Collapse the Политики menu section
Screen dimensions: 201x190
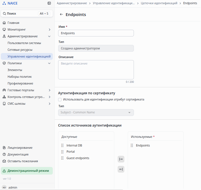27,63
